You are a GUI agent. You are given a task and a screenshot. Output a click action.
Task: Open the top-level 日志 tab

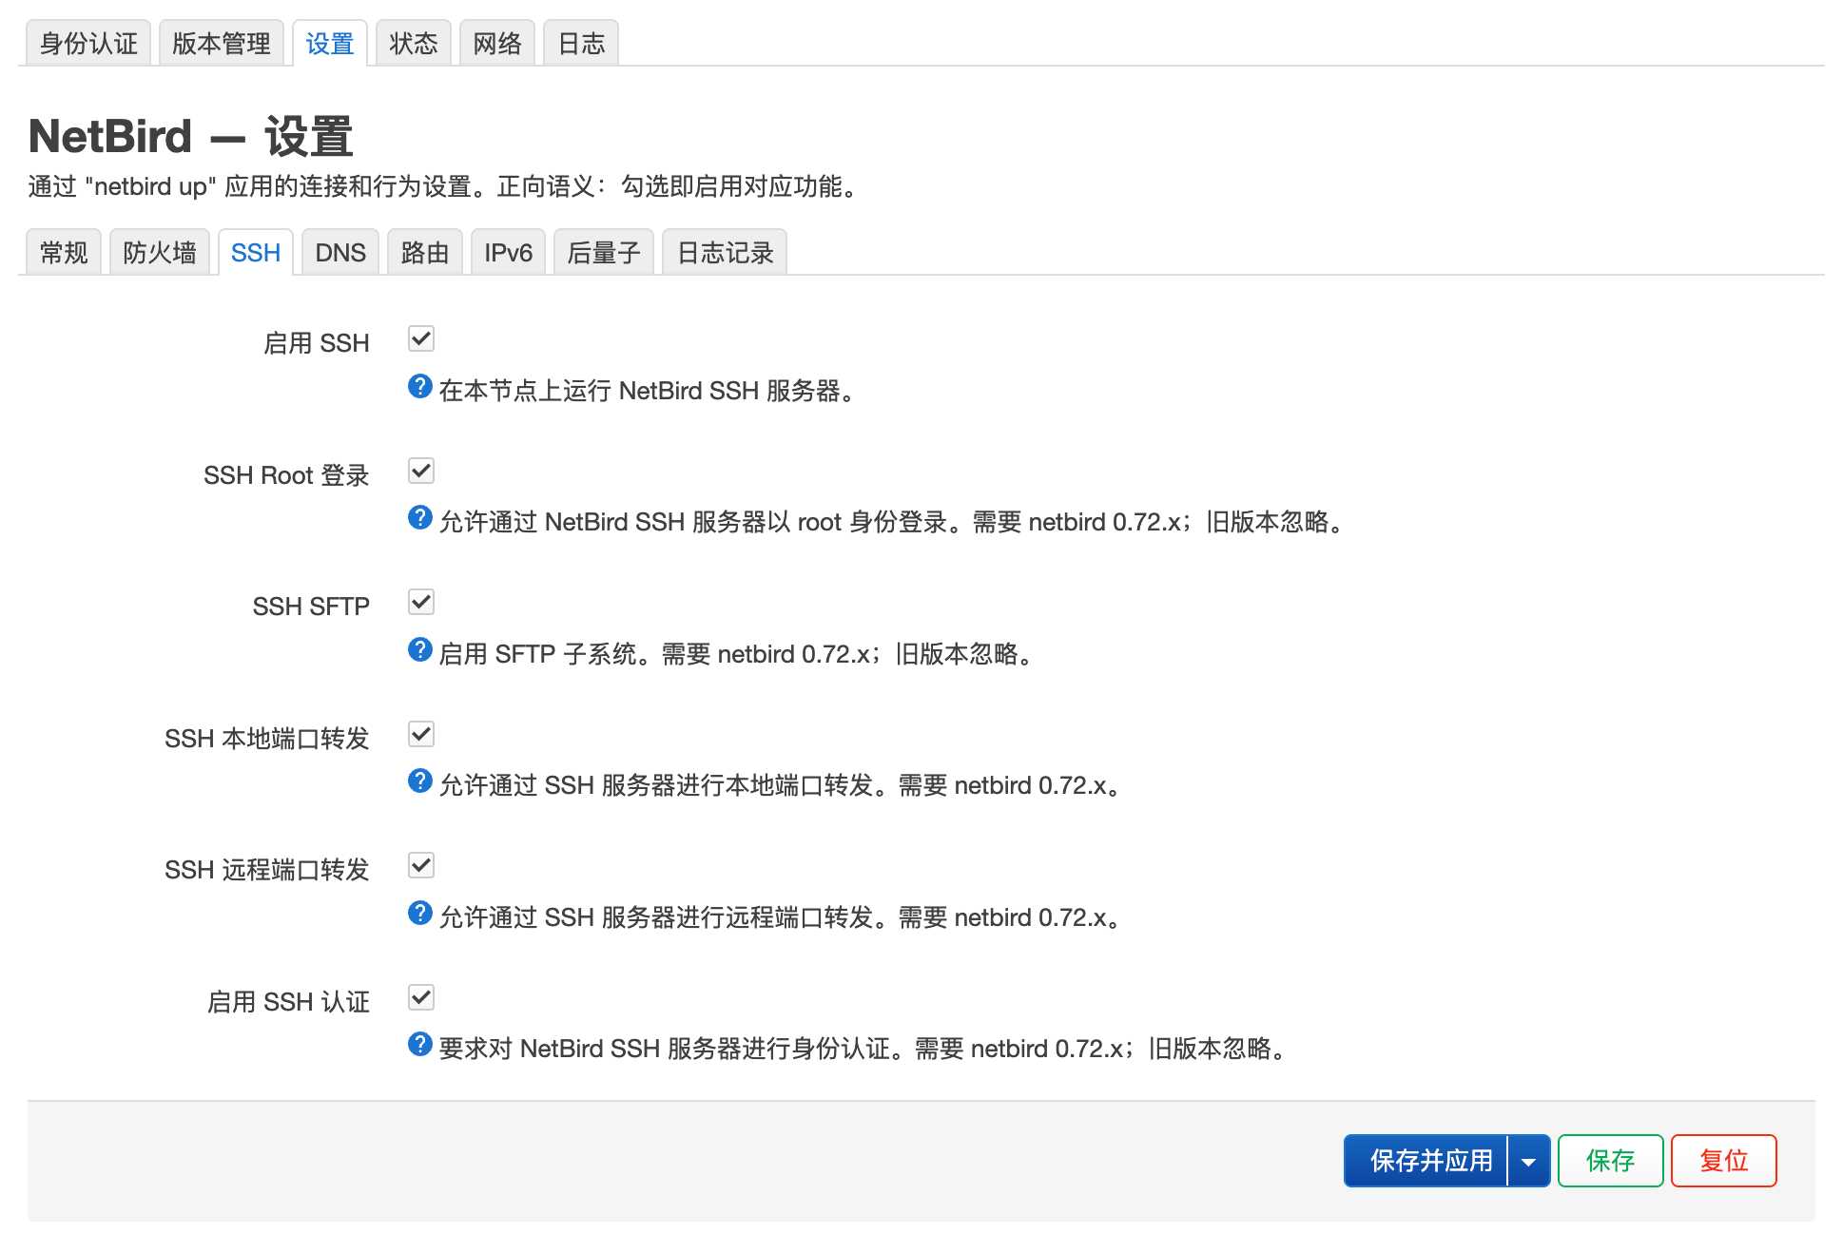coord(581,43)
